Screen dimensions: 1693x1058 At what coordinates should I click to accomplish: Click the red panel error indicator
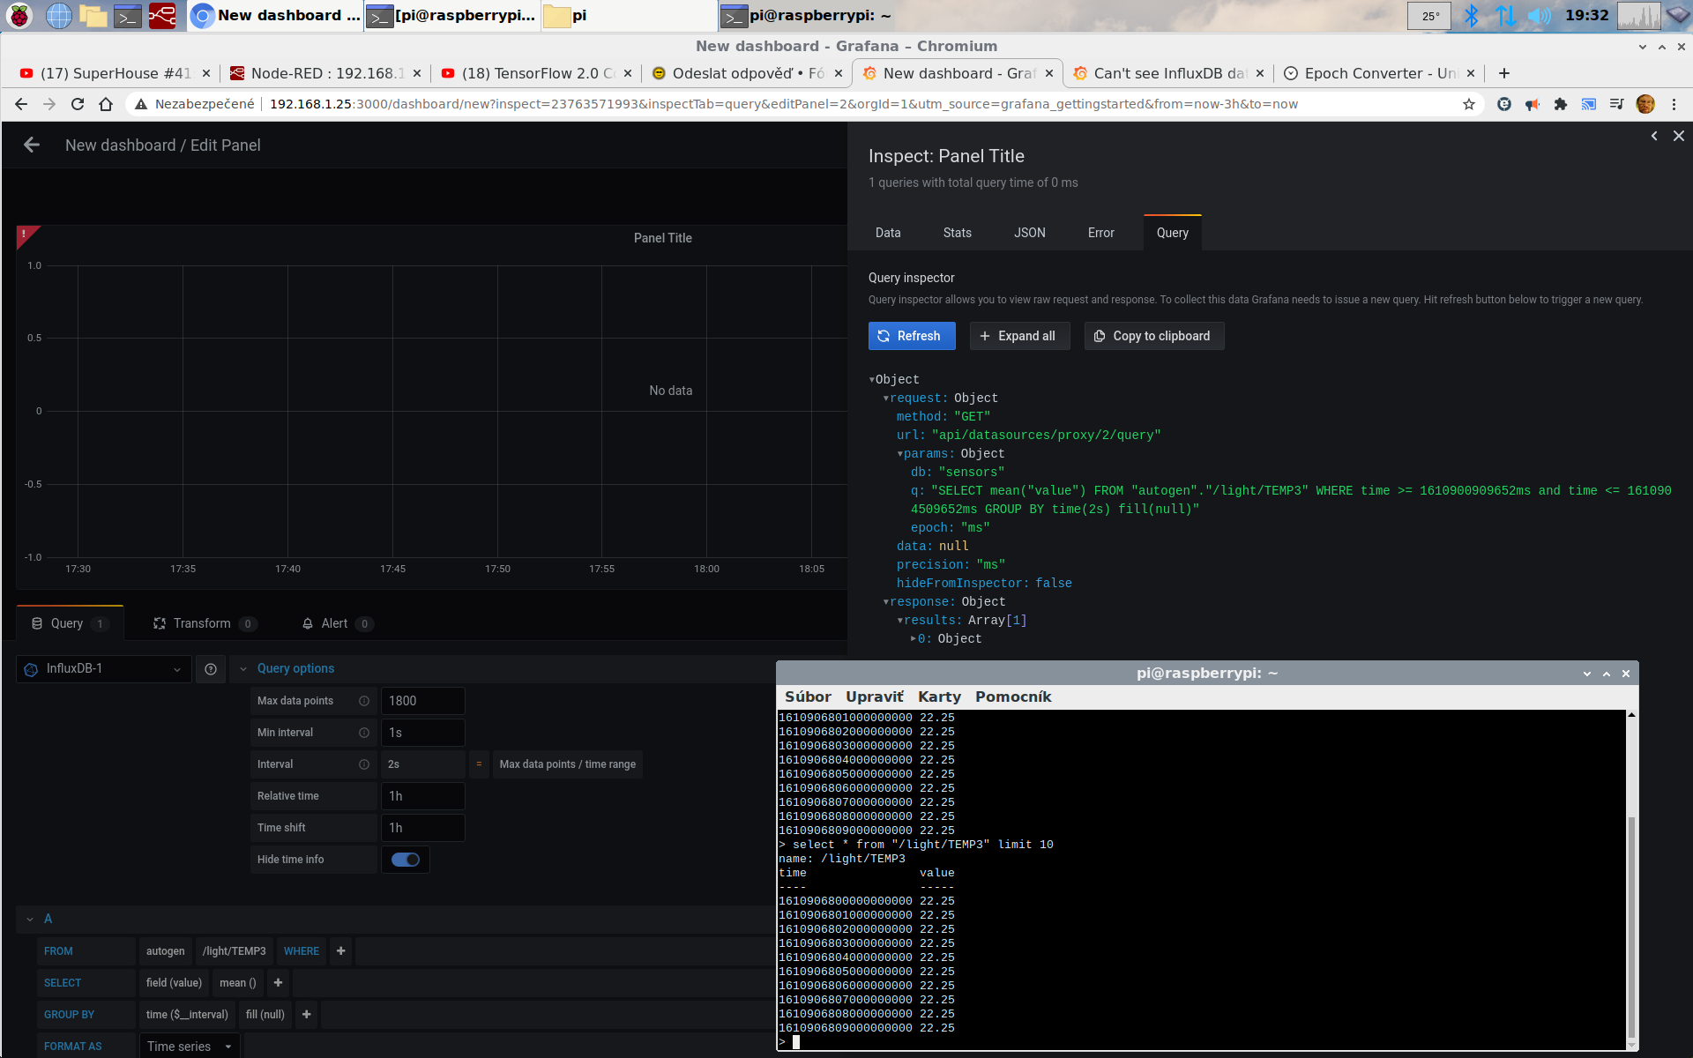click(25, 235)
